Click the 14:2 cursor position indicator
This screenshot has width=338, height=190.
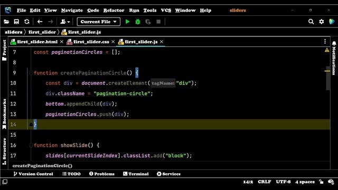pos(248,182)
